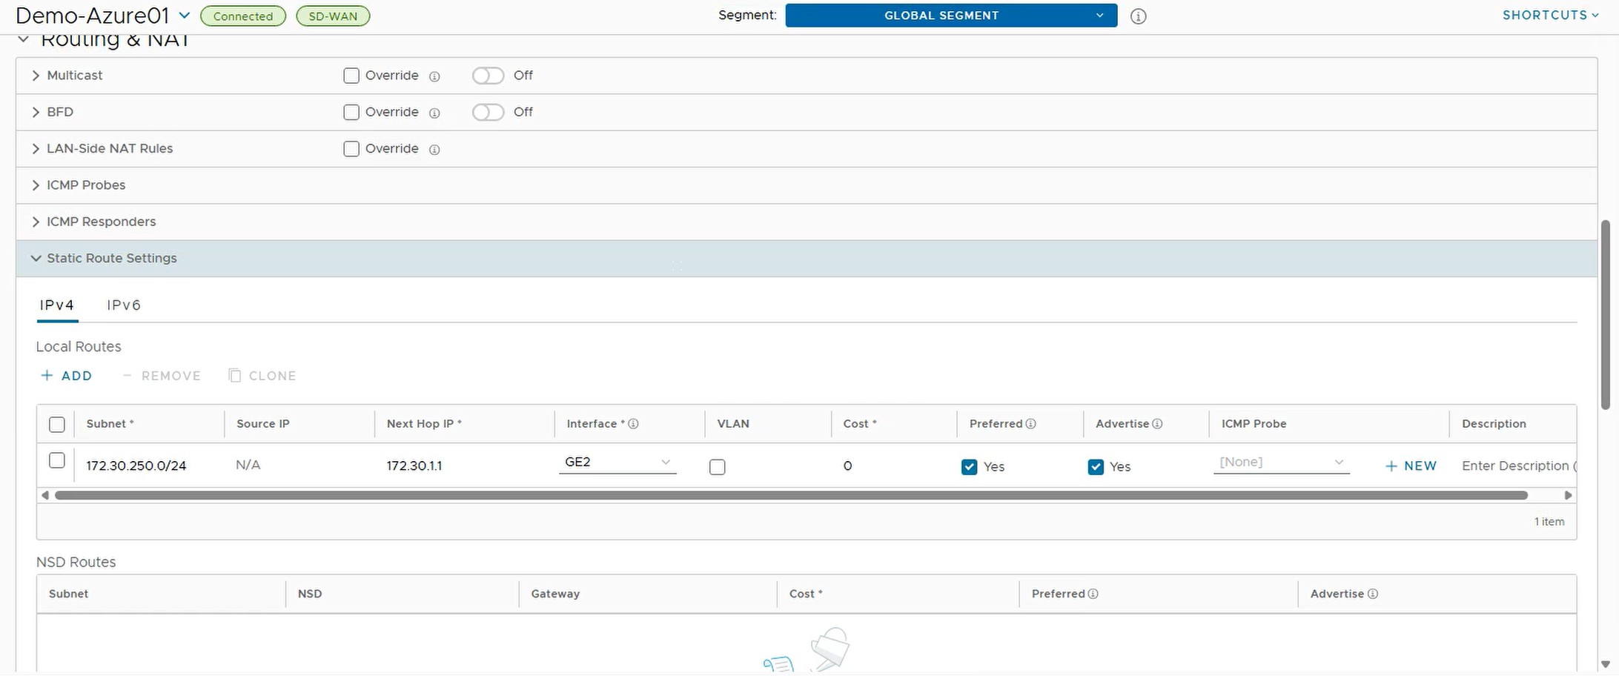Click the vertical page scrollbar thumb

pos(1606,314)
